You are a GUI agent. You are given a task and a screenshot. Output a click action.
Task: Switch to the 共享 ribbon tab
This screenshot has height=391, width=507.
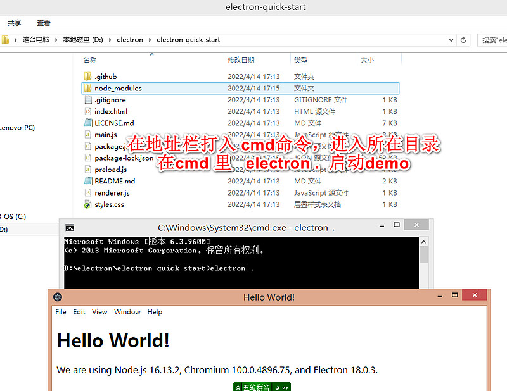pyautogui.click(x=14, y=23)
